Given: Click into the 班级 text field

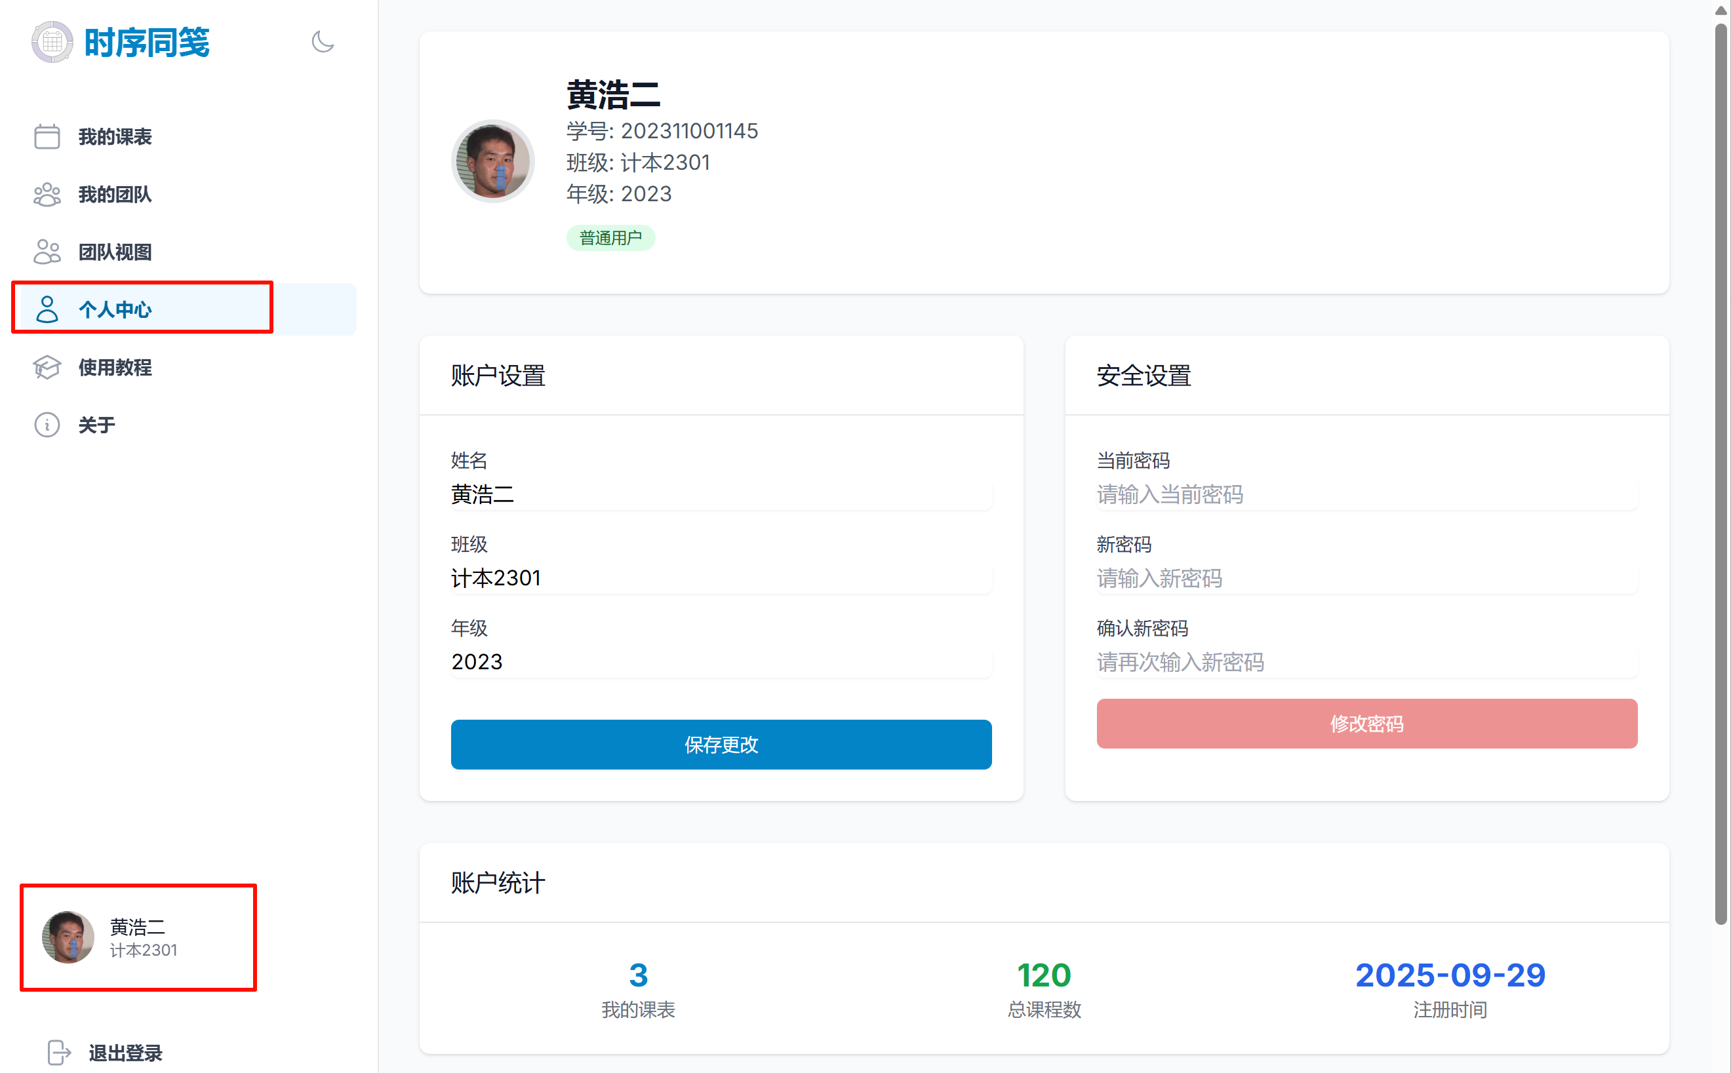Looking at the screenshot, I should click(x=721, y=578).
